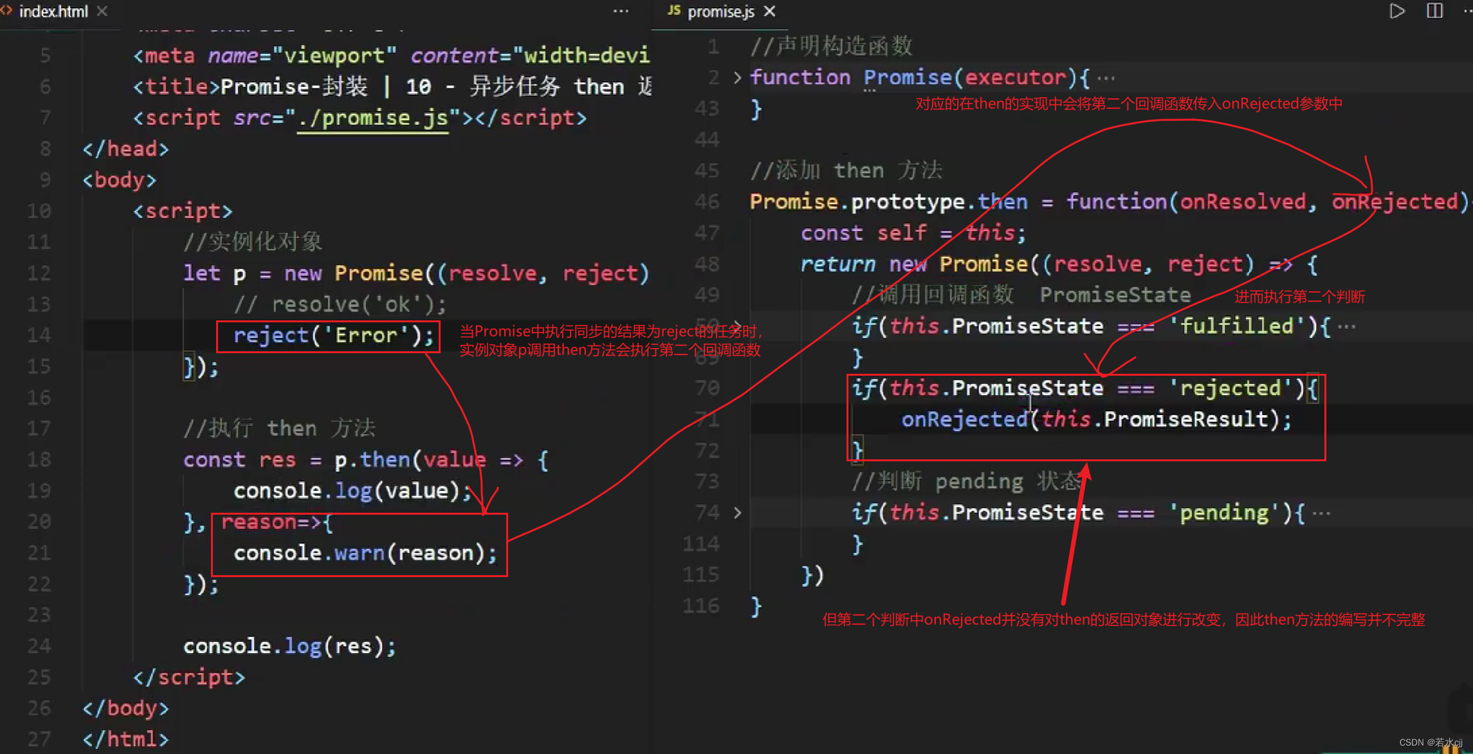Expand folded function Promise(executor) block
The width and height of the screenshot is (1473, 754).
point(738,78)
